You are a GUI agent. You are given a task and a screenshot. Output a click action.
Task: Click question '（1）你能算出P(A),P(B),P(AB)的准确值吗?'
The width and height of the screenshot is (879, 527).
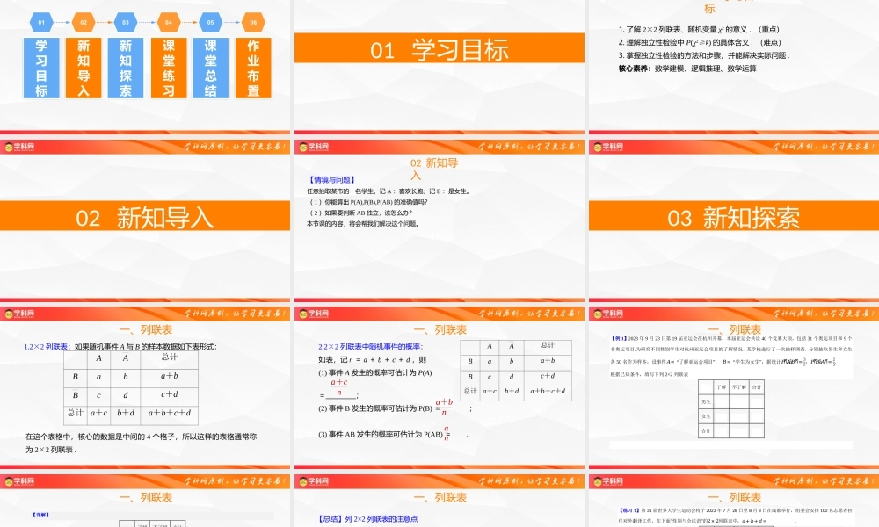tap(368, 202)
